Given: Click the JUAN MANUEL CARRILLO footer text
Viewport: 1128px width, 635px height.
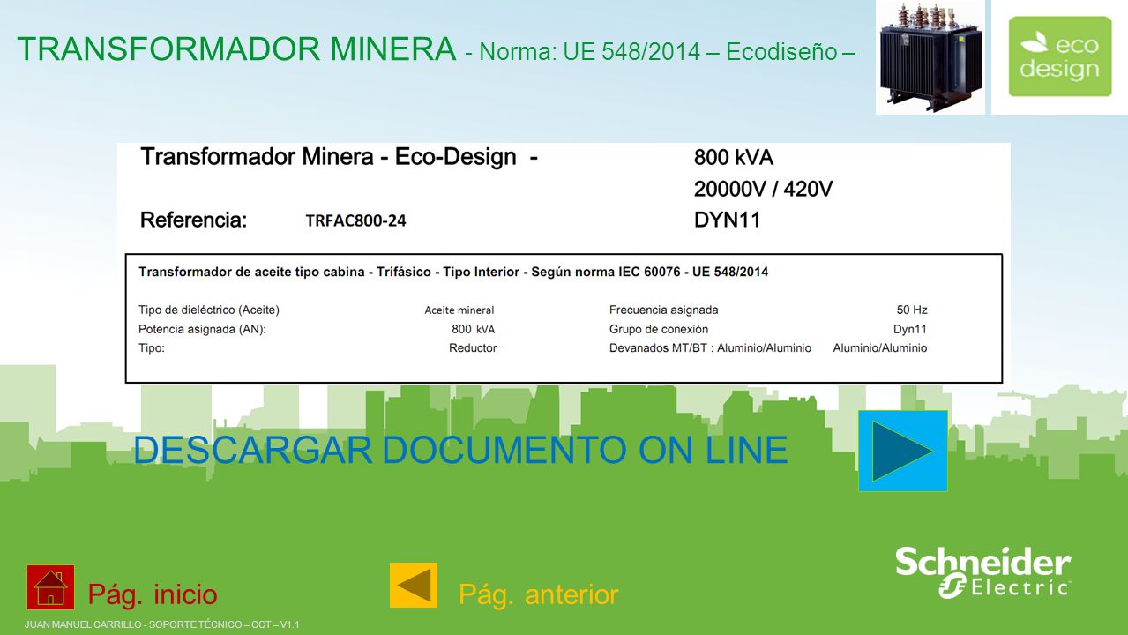Looking at the screenshot, I should [163, 624].
